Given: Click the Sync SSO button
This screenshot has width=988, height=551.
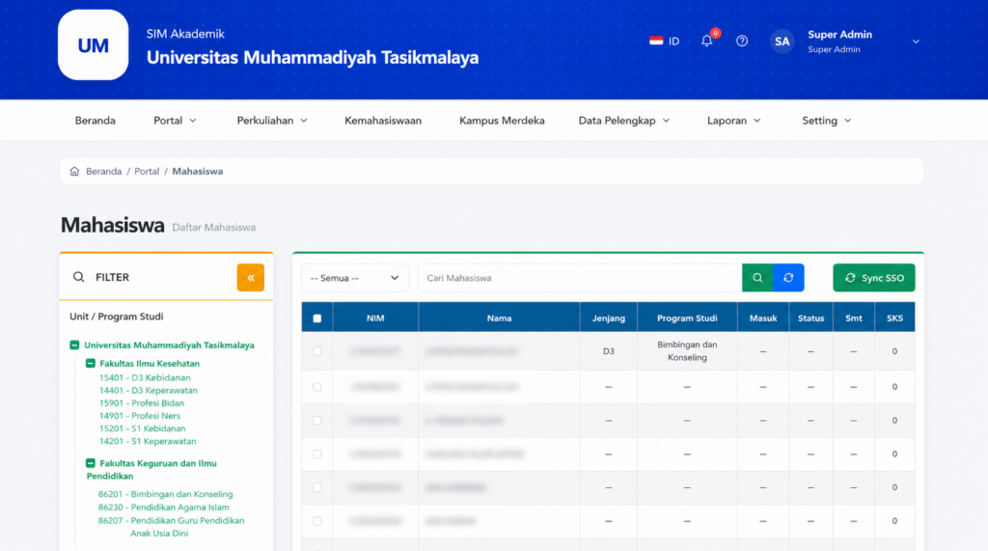Looking at the screenshot, I should click(874, 277).
